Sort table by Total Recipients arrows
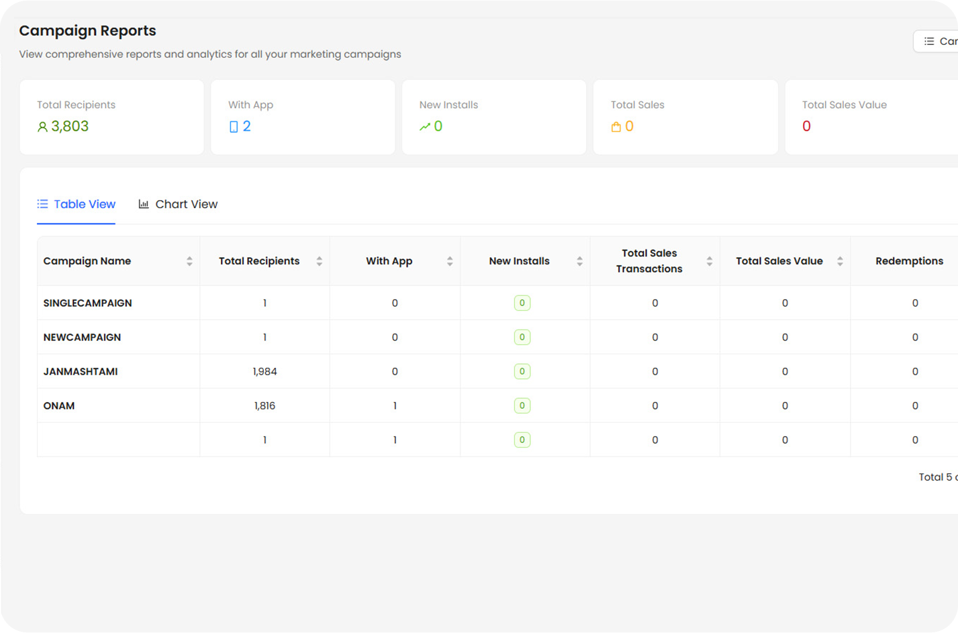The height and width of the screenshot is (633, 958). coord(320,261)
